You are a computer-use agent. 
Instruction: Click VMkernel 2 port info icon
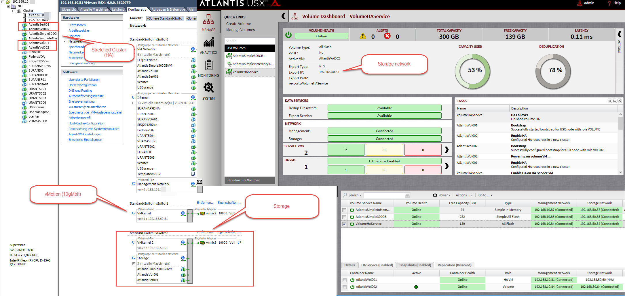pos(183,243)
